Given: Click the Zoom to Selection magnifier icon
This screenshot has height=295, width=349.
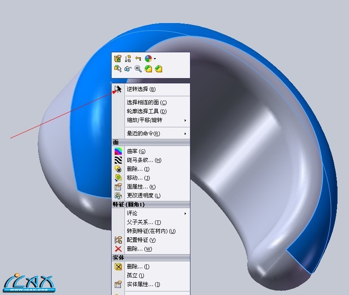Looking at the screenshot, I should 138,69.
